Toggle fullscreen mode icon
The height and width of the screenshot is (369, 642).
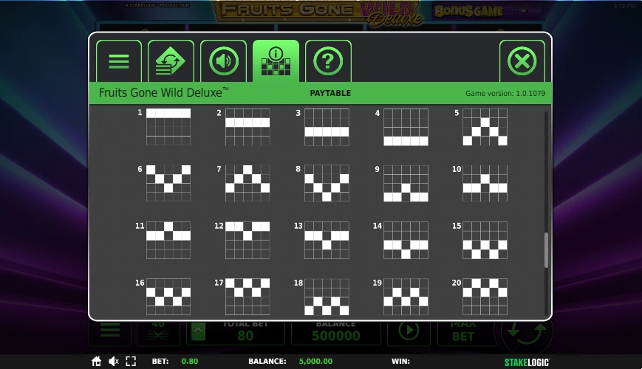point(131,361)
